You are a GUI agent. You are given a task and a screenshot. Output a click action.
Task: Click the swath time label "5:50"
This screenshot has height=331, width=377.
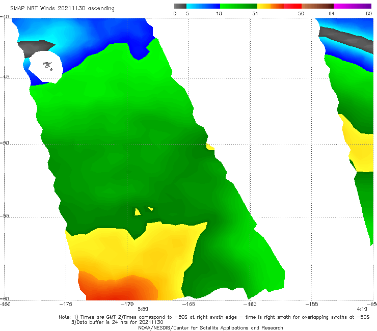pos(143,309)
